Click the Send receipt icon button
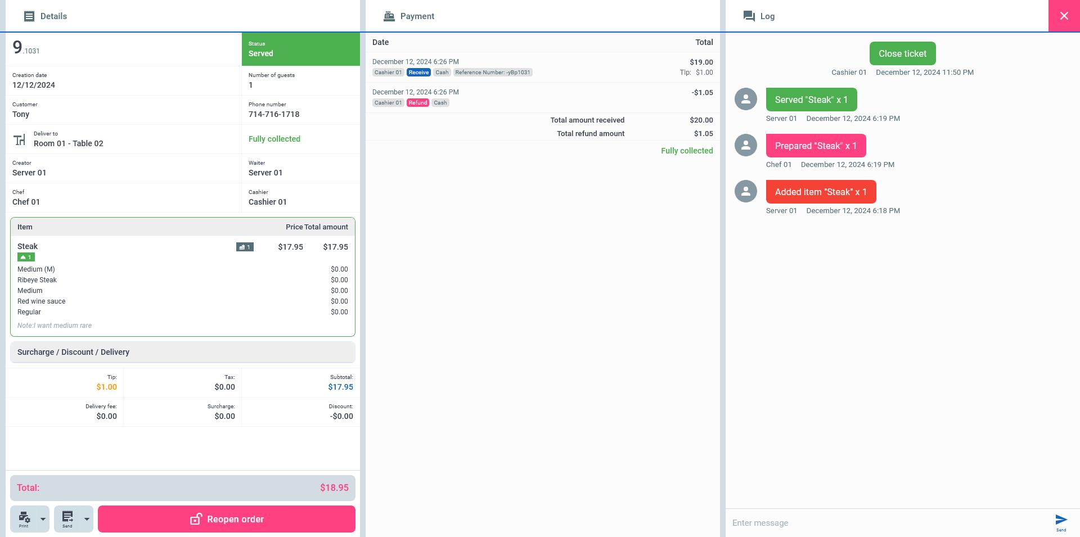The height and width of the screenshot is (537, 1080). point(67,519)
